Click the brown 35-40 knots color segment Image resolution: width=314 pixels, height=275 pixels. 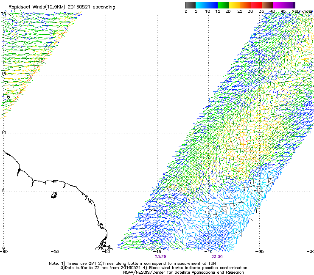[x=267, y=5]
